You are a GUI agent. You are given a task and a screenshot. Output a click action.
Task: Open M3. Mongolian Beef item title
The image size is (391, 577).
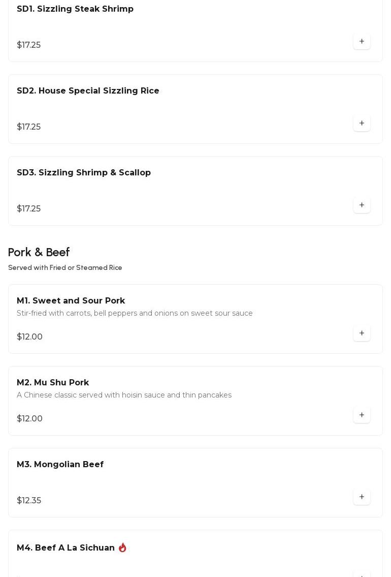pyautogui.click(x=60, y=465)
